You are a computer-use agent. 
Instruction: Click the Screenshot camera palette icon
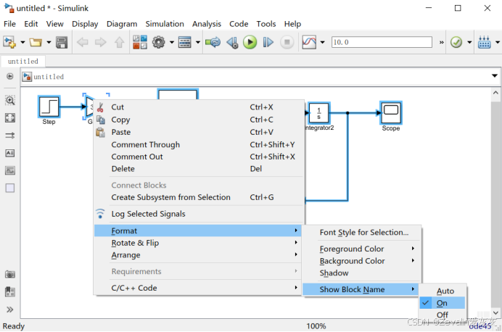tap(10, 275)
